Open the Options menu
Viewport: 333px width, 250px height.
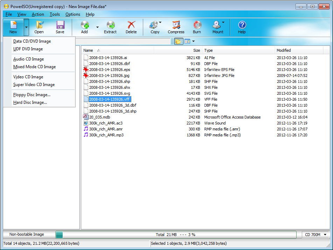[x=72, y=14]
